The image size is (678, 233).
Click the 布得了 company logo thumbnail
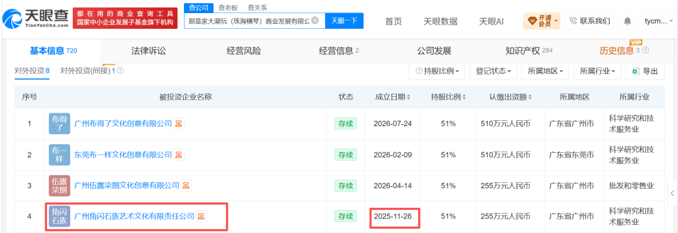[59, 123]
